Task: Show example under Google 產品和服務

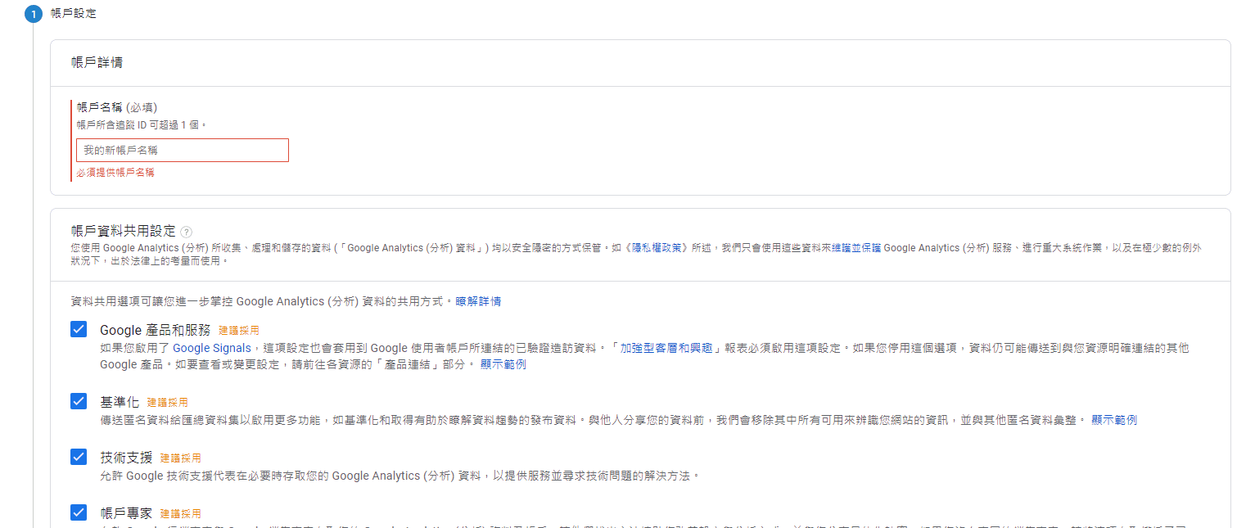Action: click(x=503, y=364)
